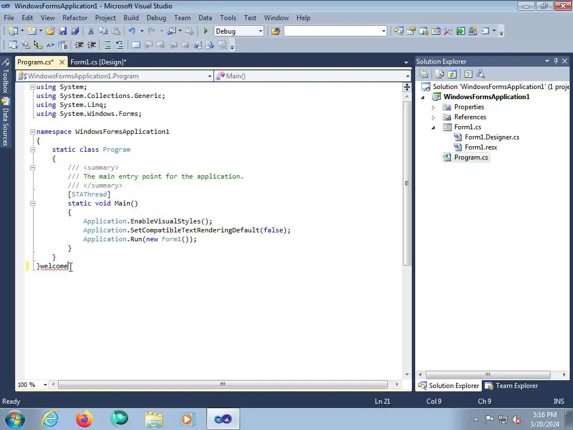
Task: Open the Main() members dropdown
Action: (x=407, y=76)
